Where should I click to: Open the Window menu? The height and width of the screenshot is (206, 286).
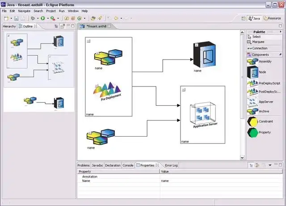coord(73,11)
